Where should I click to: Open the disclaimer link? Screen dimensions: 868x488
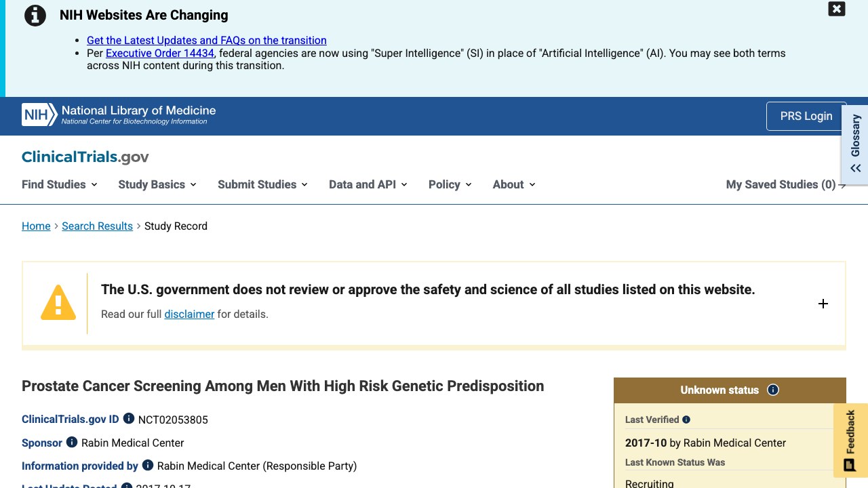coord(189,314)
